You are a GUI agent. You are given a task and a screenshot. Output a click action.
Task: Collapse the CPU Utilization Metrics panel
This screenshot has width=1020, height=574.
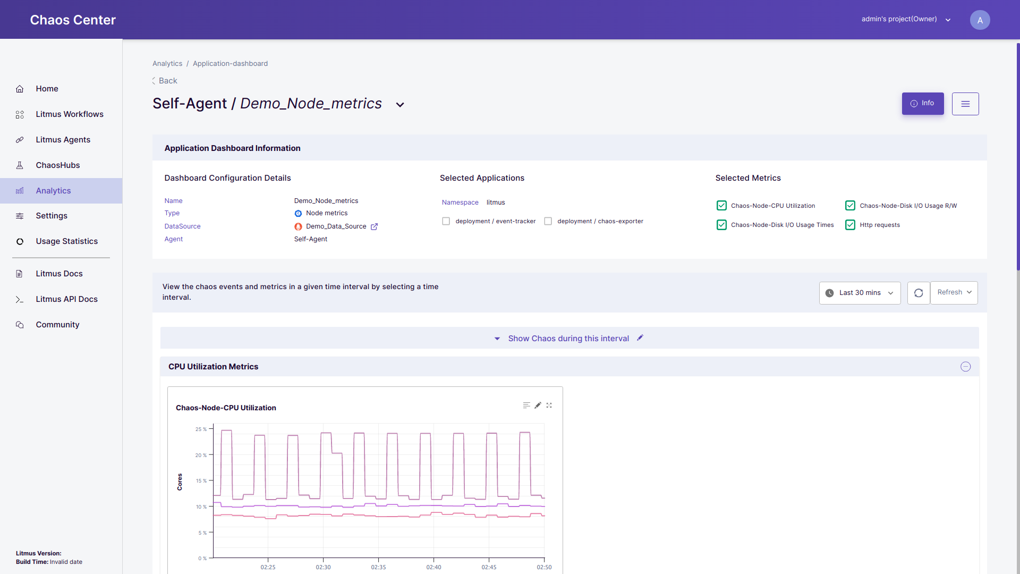(965, 367)
